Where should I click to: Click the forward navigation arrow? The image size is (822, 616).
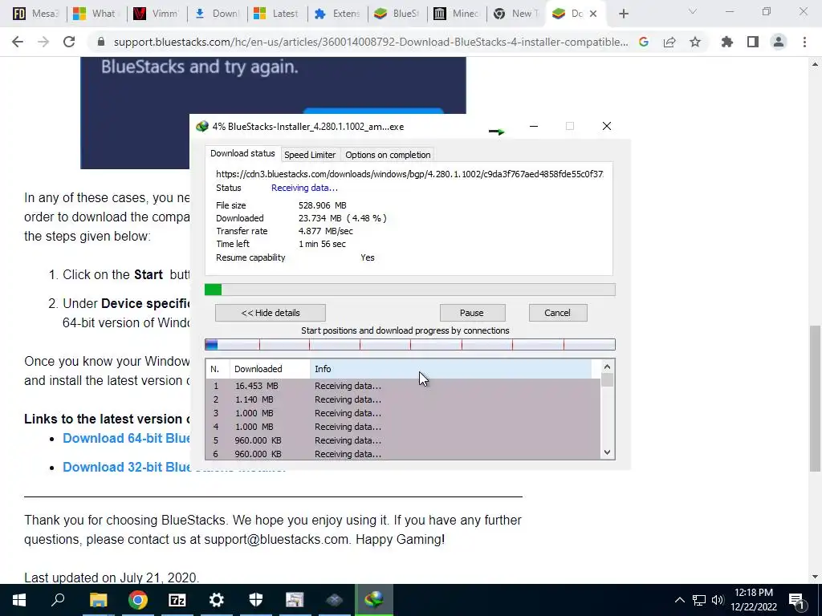(43, 42)
